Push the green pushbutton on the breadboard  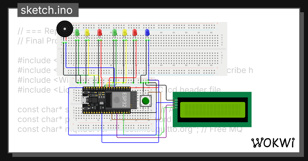(x=145, y=101)
